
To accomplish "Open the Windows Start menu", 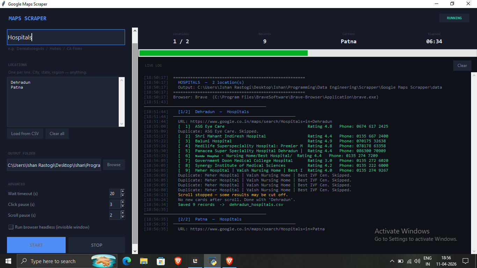I will tap(8, 261).
